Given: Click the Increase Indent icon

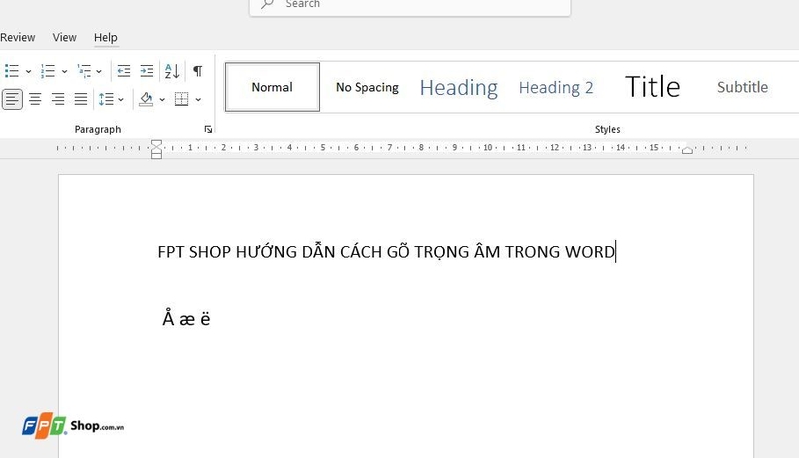Looking at the screenshot, I should click(x=147, y=71).
